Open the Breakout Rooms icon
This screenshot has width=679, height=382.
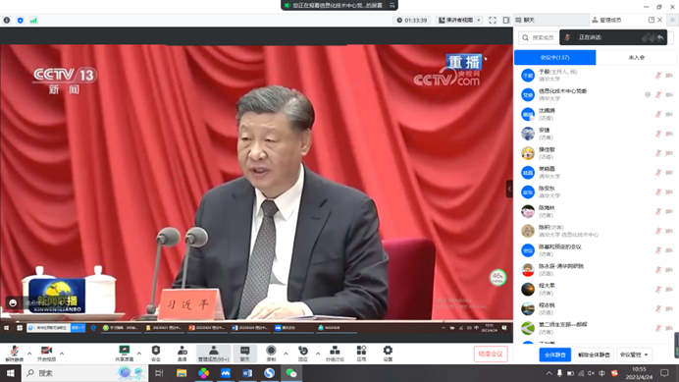point(335,353)
